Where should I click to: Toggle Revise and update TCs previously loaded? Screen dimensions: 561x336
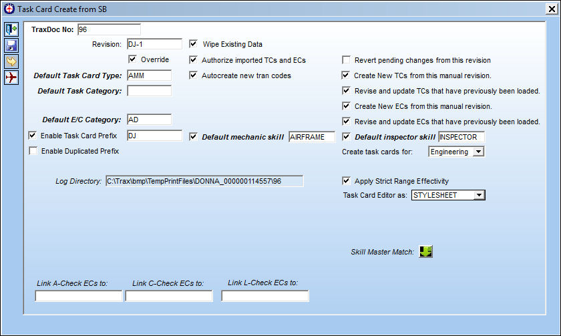click(x=346, y=91)
